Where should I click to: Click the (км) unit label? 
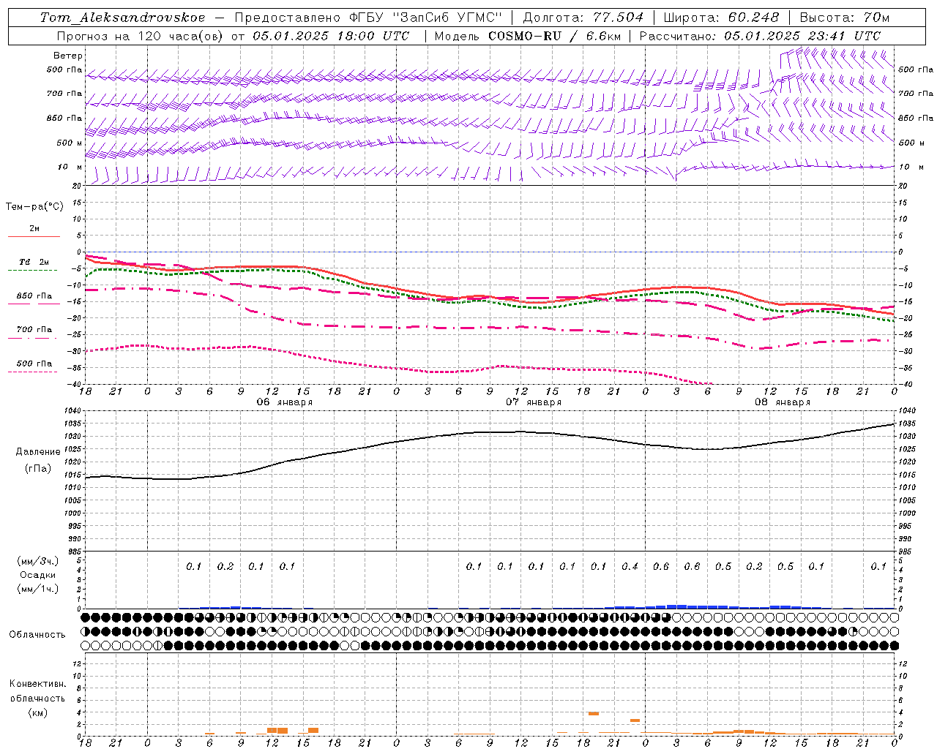coord(37,712)
